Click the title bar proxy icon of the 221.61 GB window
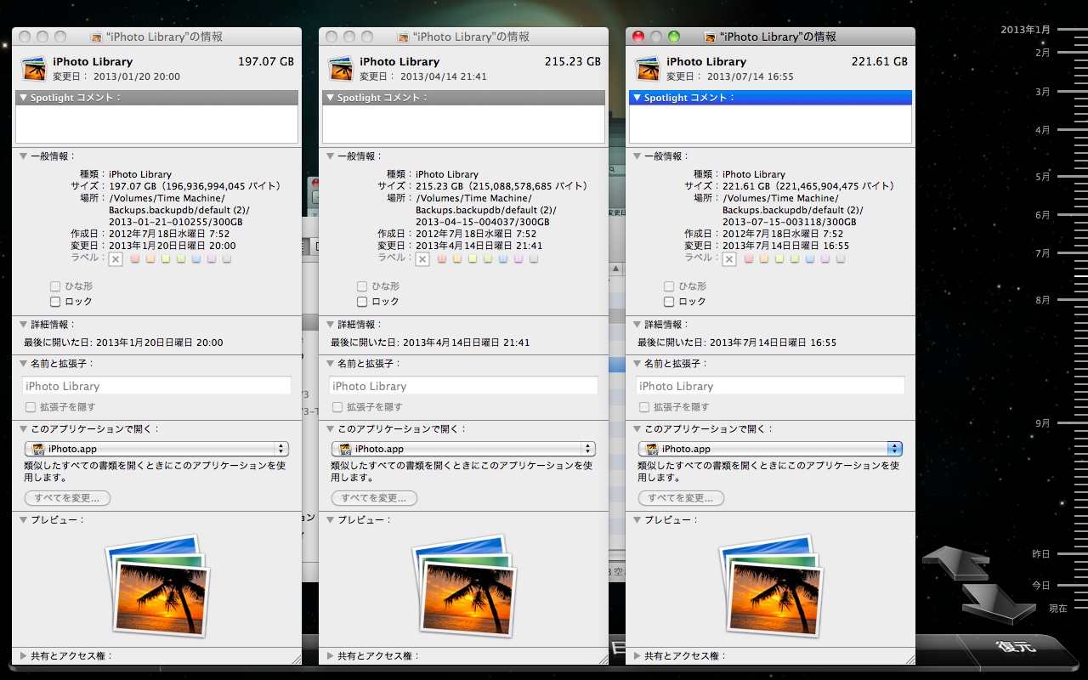The width and height of the screenshot is (1088, 680). coord(710,37)
